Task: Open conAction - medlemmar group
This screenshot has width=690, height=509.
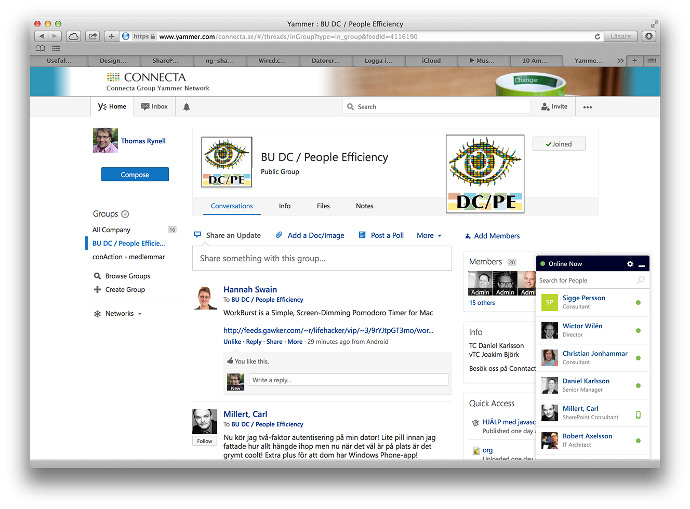Action: pyautogui.click(x=128, y=257)
